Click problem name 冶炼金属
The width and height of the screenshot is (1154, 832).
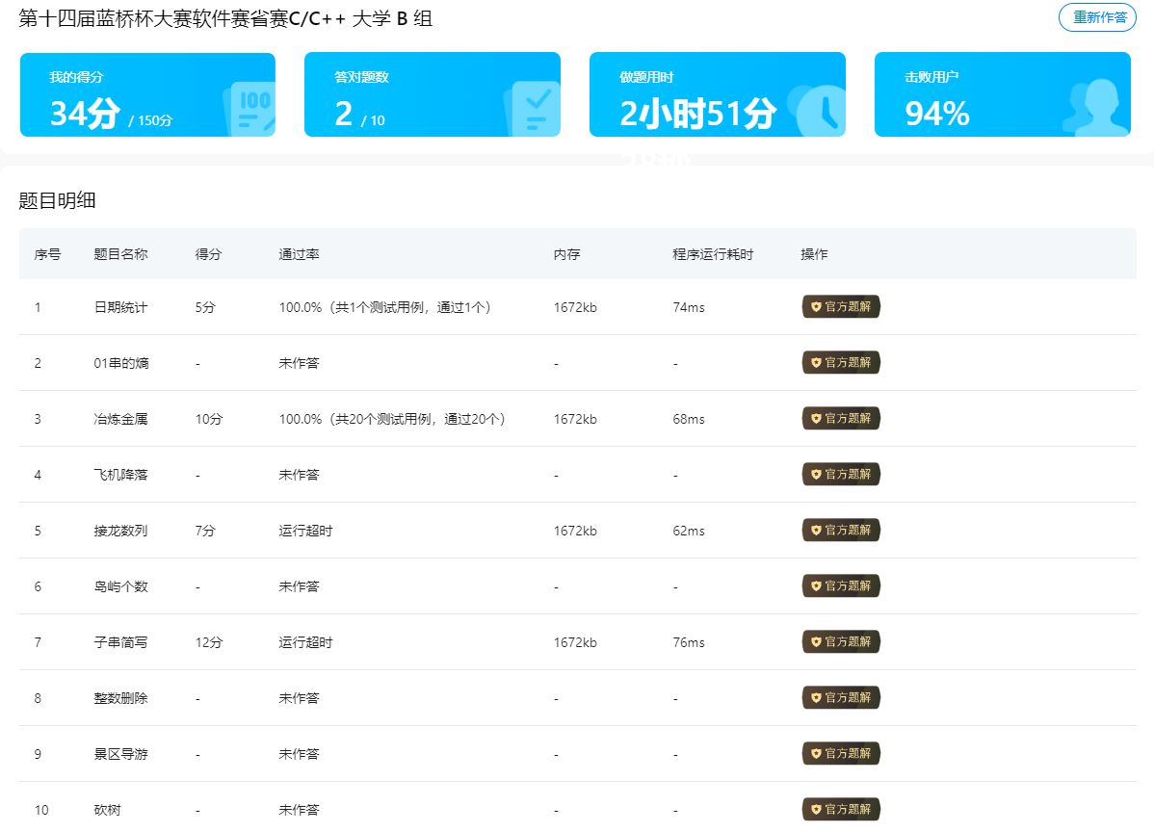(120, 419)
